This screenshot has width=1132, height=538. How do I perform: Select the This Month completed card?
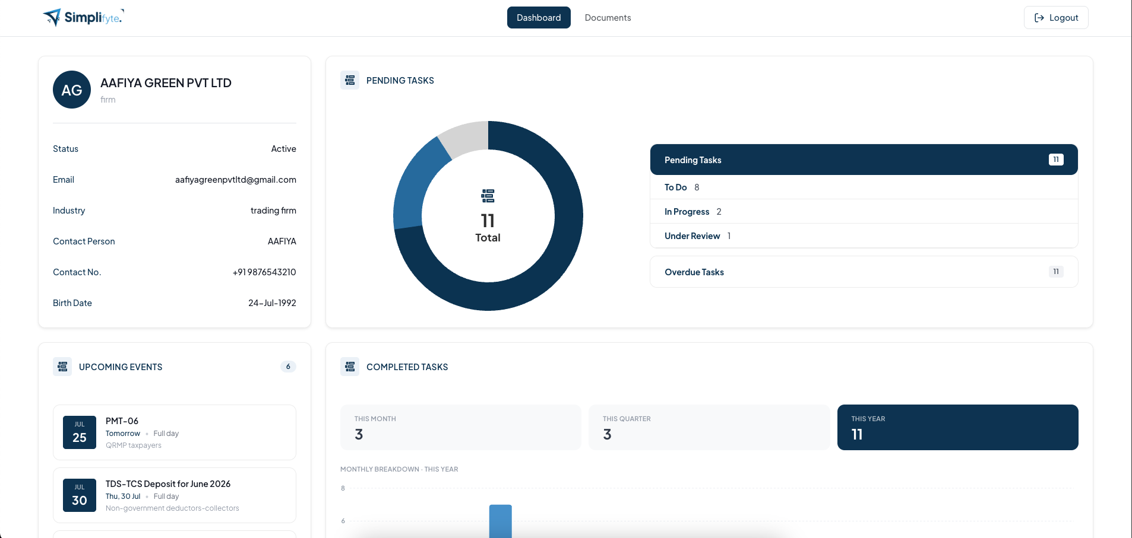click(461, 427)
